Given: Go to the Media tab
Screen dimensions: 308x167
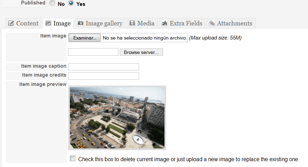Looking at the screenshot, I should [142, 23].
